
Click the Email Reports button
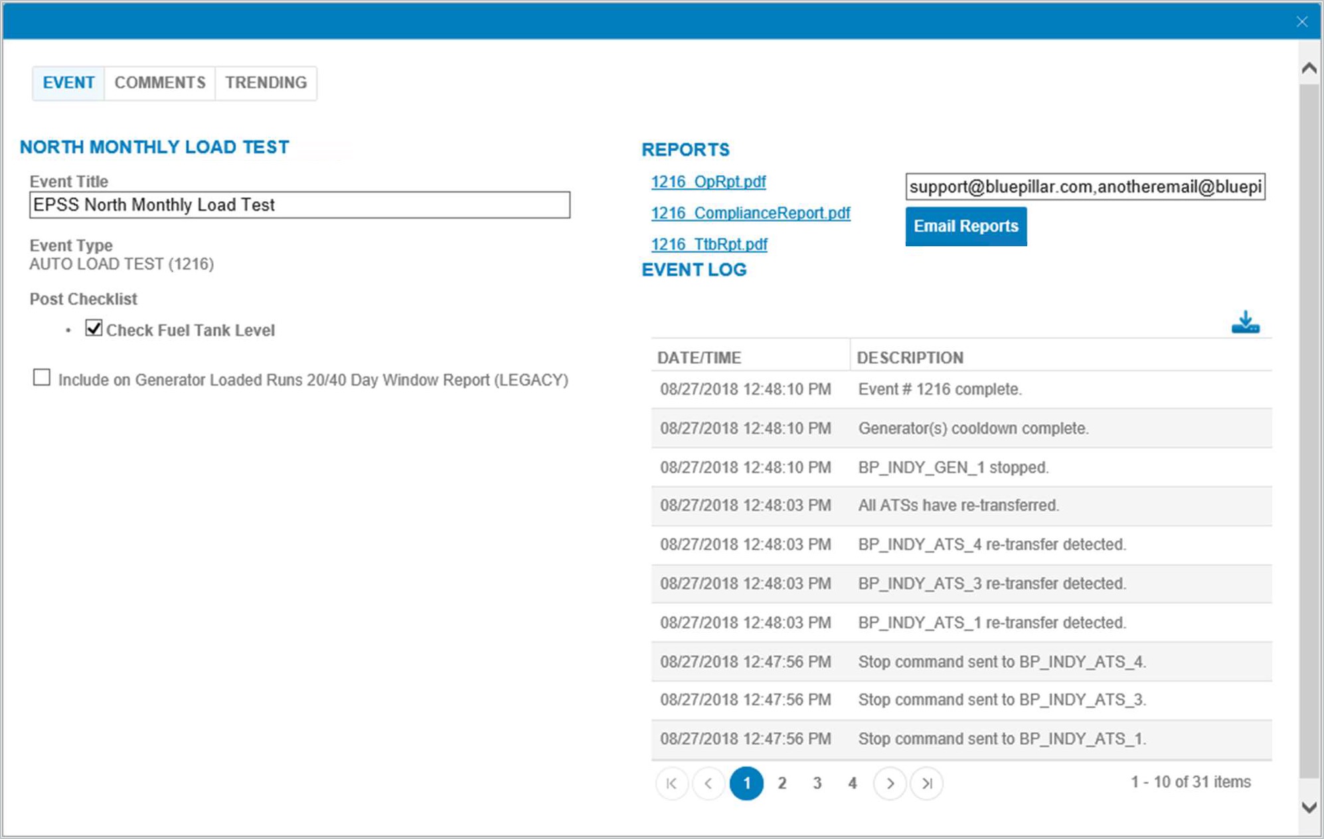966,226
